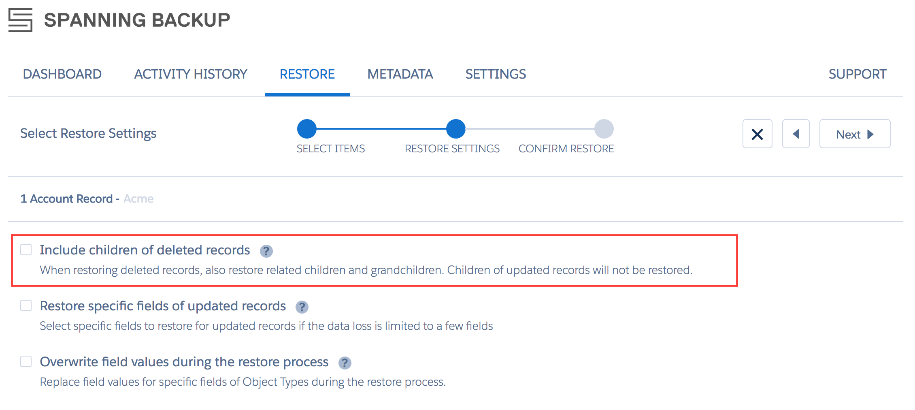Select the Metadata navigation item
The height and width of the screenshot is (410, 915).
(400, 74)
